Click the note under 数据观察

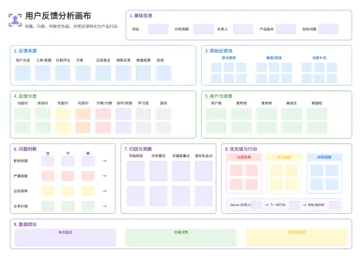coord(143,73)
